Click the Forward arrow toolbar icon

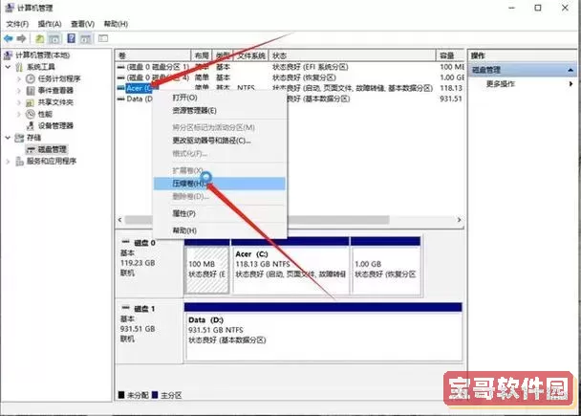point(21,38)
